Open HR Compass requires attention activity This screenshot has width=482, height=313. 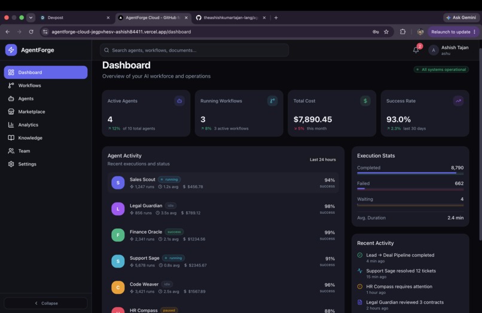(x=410, y=289)
